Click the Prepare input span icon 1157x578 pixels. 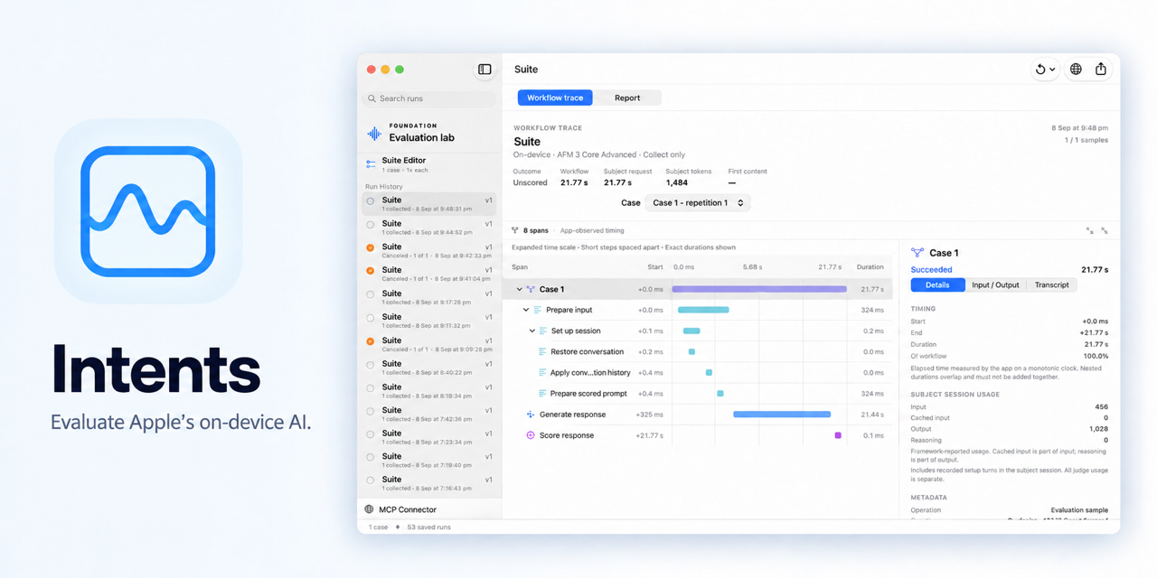coord(537,310)
